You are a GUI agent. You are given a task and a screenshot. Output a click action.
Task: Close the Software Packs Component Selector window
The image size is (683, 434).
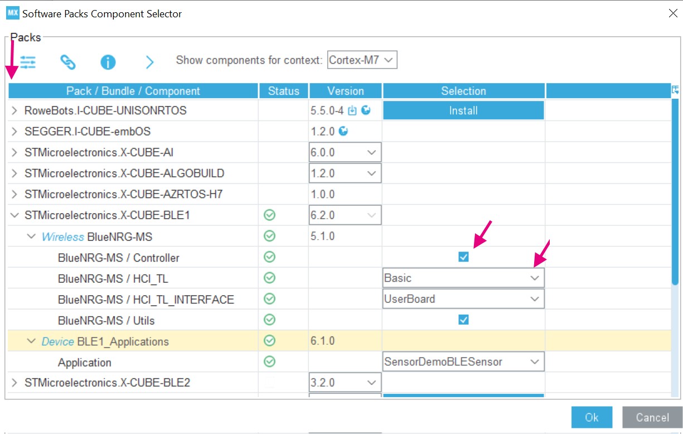(x=673, y=13)
